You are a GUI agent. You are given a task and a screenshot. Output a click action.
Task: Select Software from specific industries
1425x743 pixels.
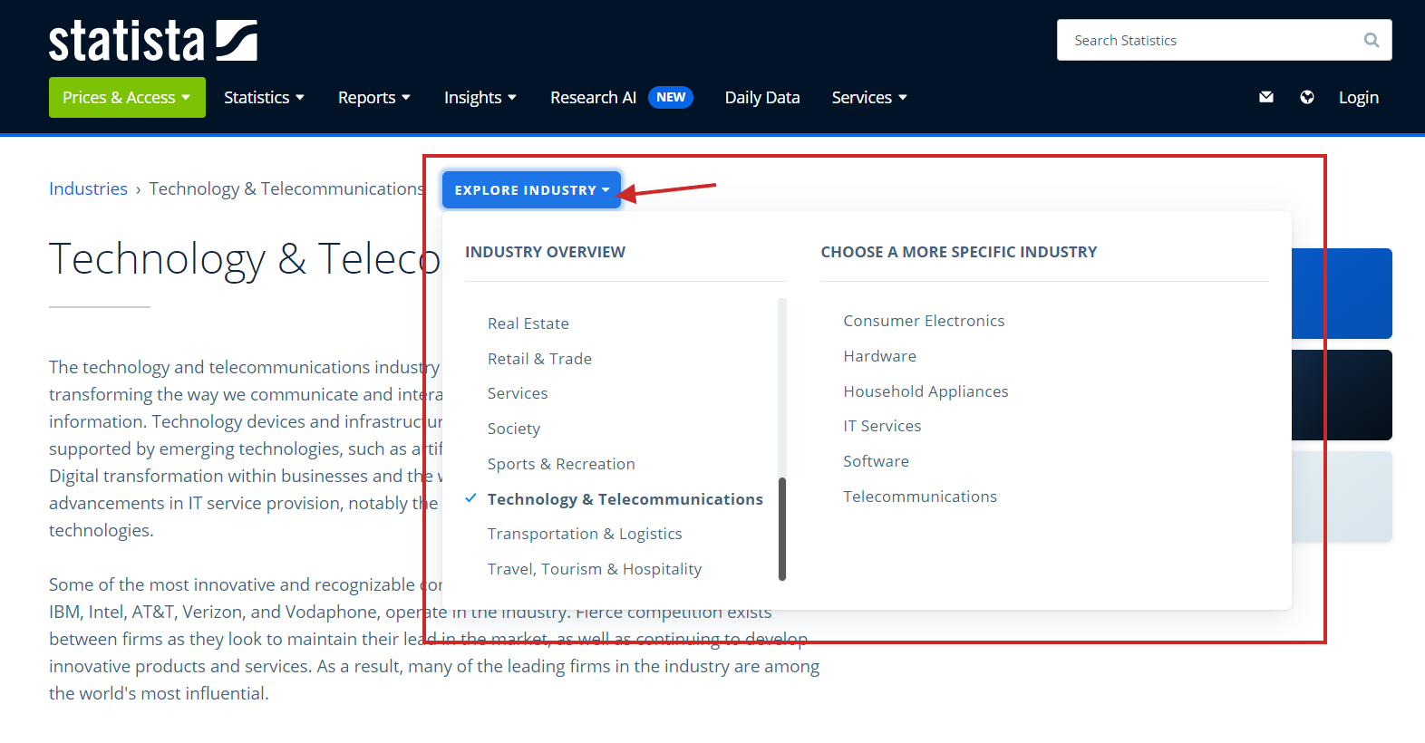(x=876, y=461)
